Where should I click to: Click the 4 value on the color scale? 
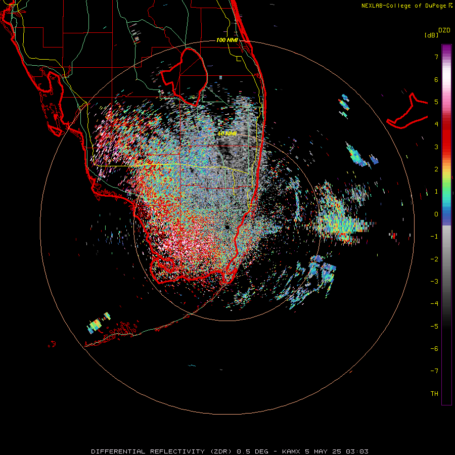point(436,124)
